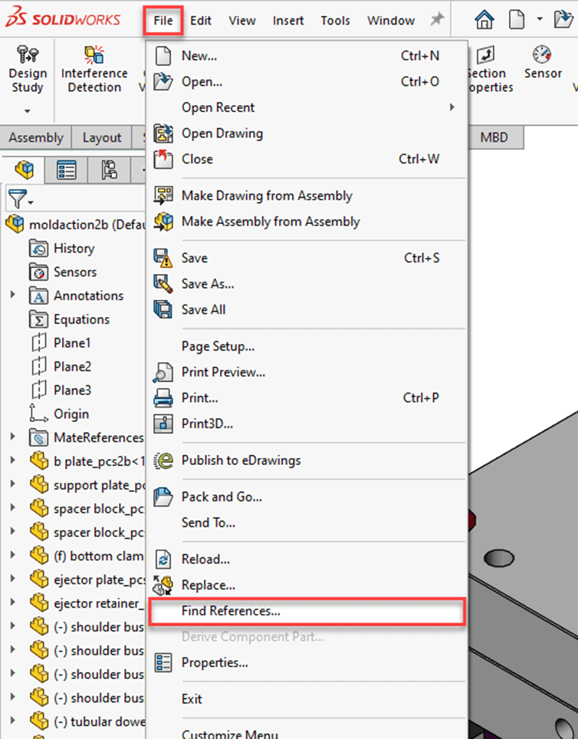This screenshot has width=578, height=739.
Task: Click the pin icon beside the Window menu
Action: point(436,20)
